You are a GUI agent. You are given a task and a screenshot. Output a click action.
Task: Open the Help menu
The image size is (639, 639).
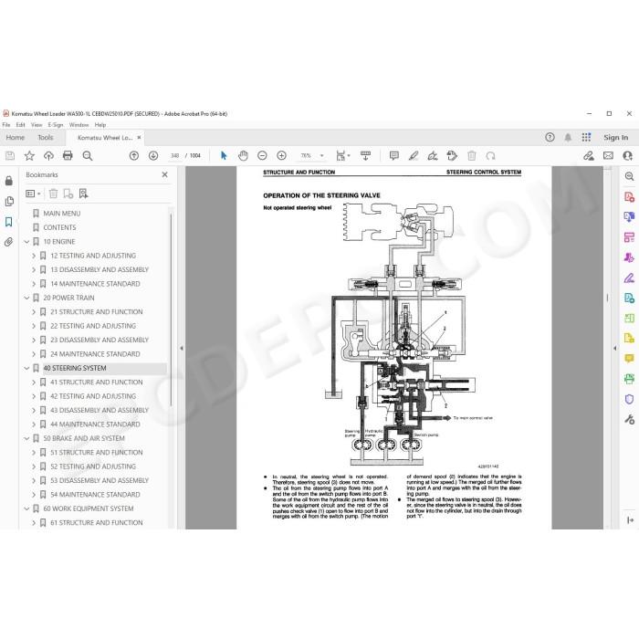pos(100,125)
